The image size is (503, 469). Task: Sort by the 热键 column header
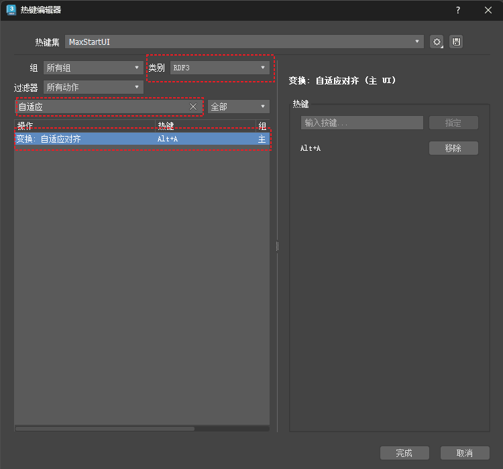pos(205,125)
